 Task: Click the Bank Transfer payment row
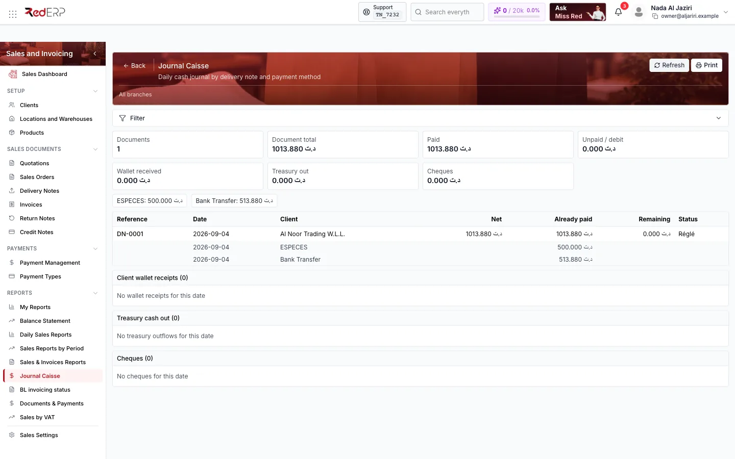(421, 260)
